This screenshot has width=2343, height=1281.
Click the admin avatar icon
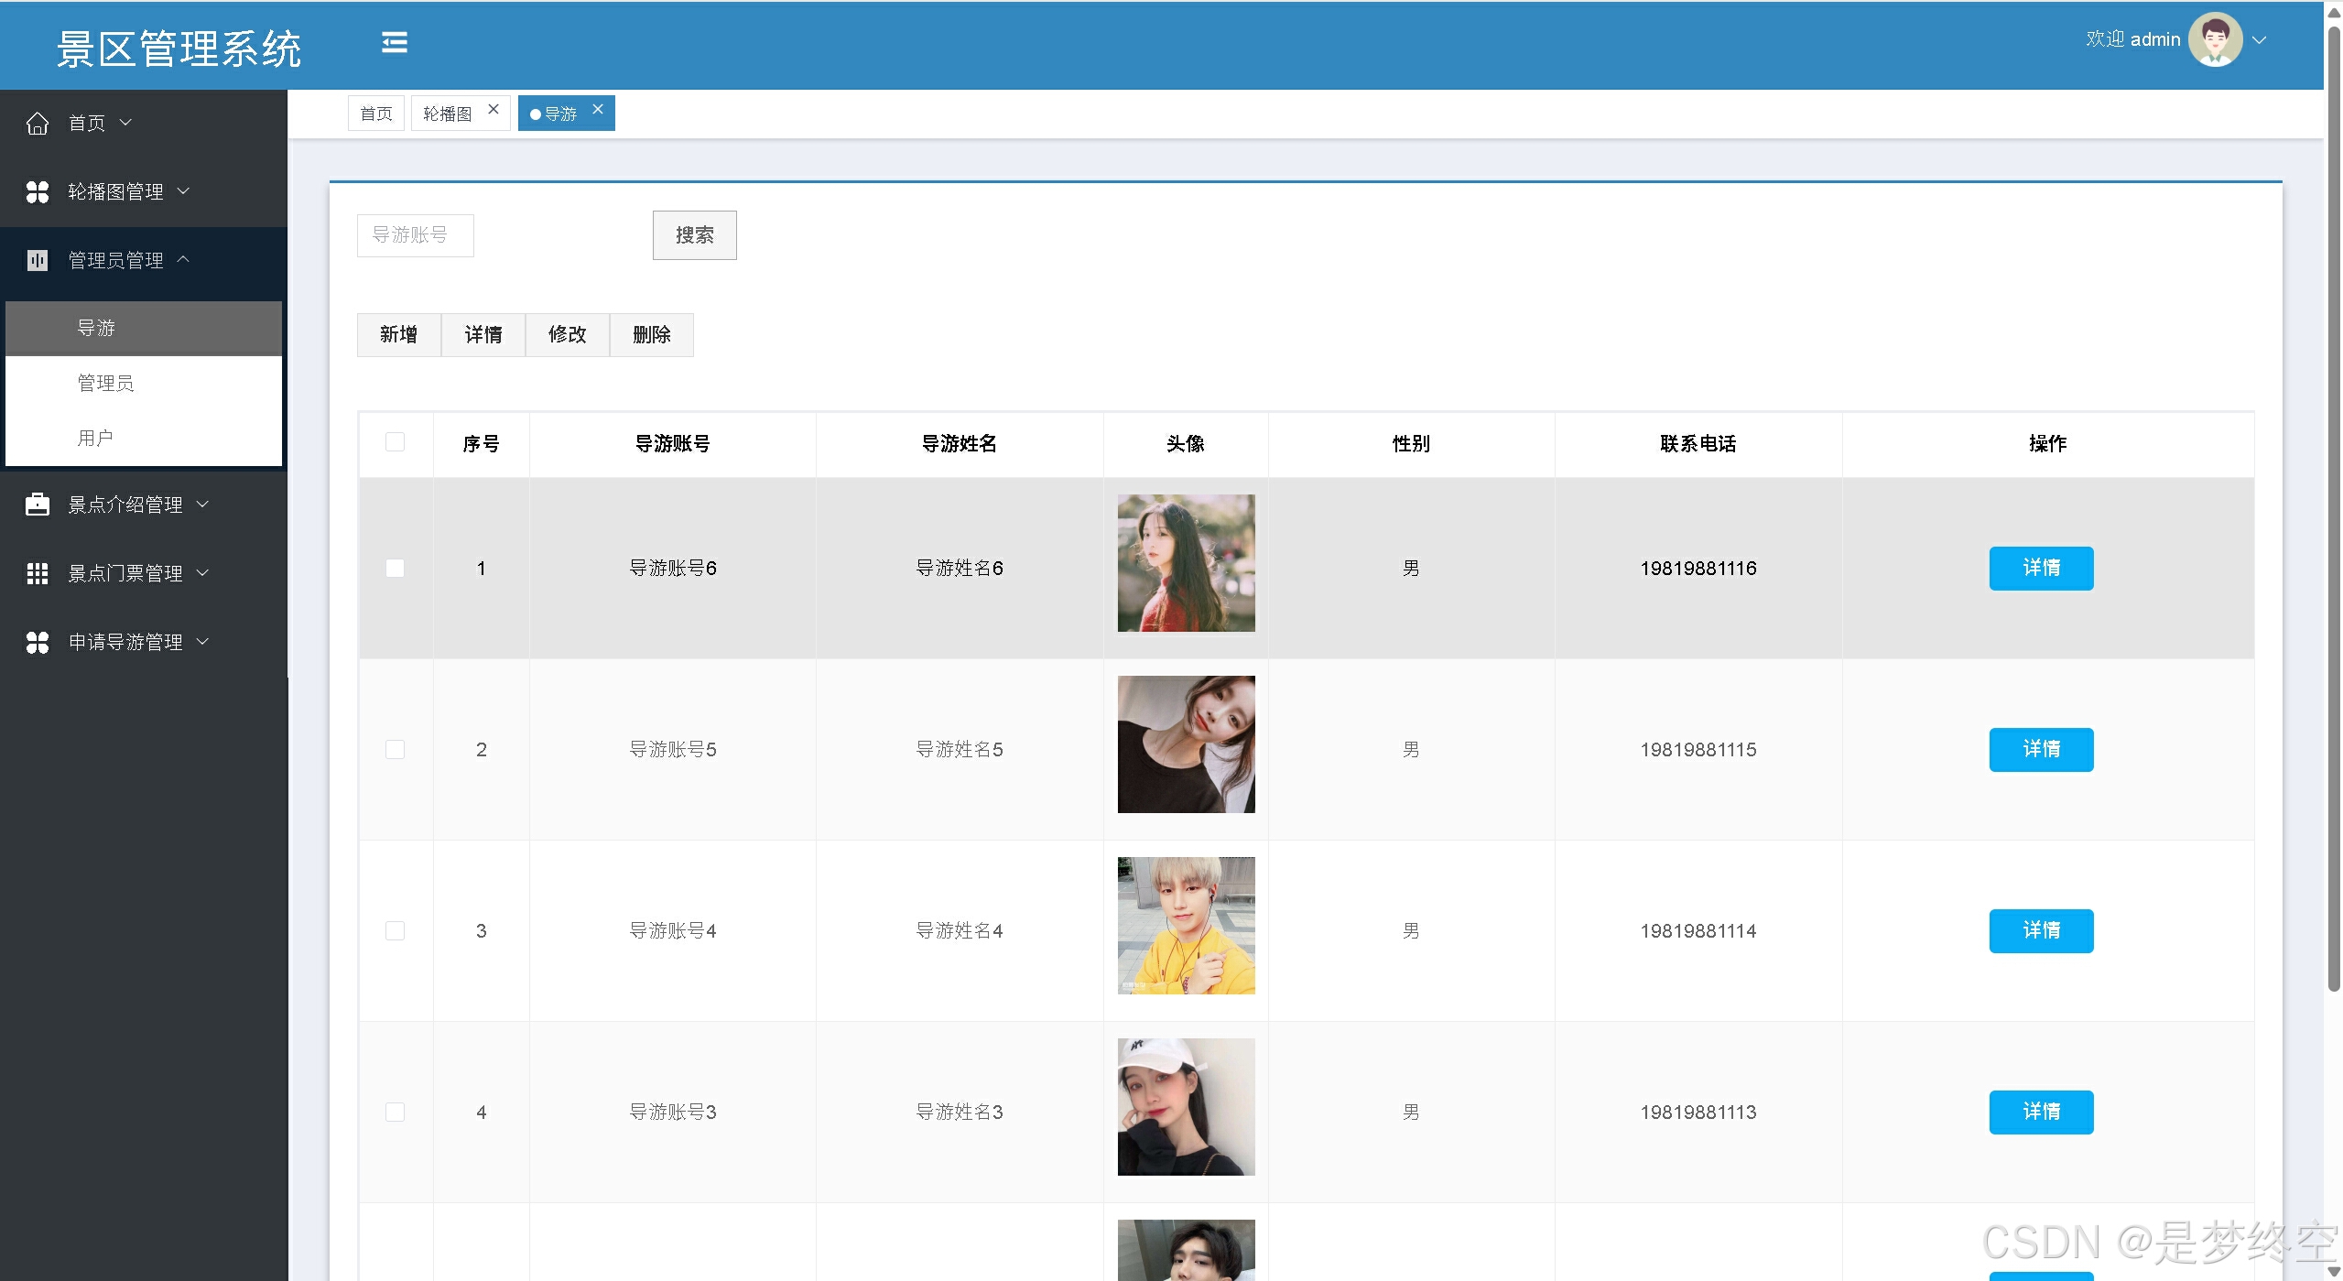click(2214, 40)
